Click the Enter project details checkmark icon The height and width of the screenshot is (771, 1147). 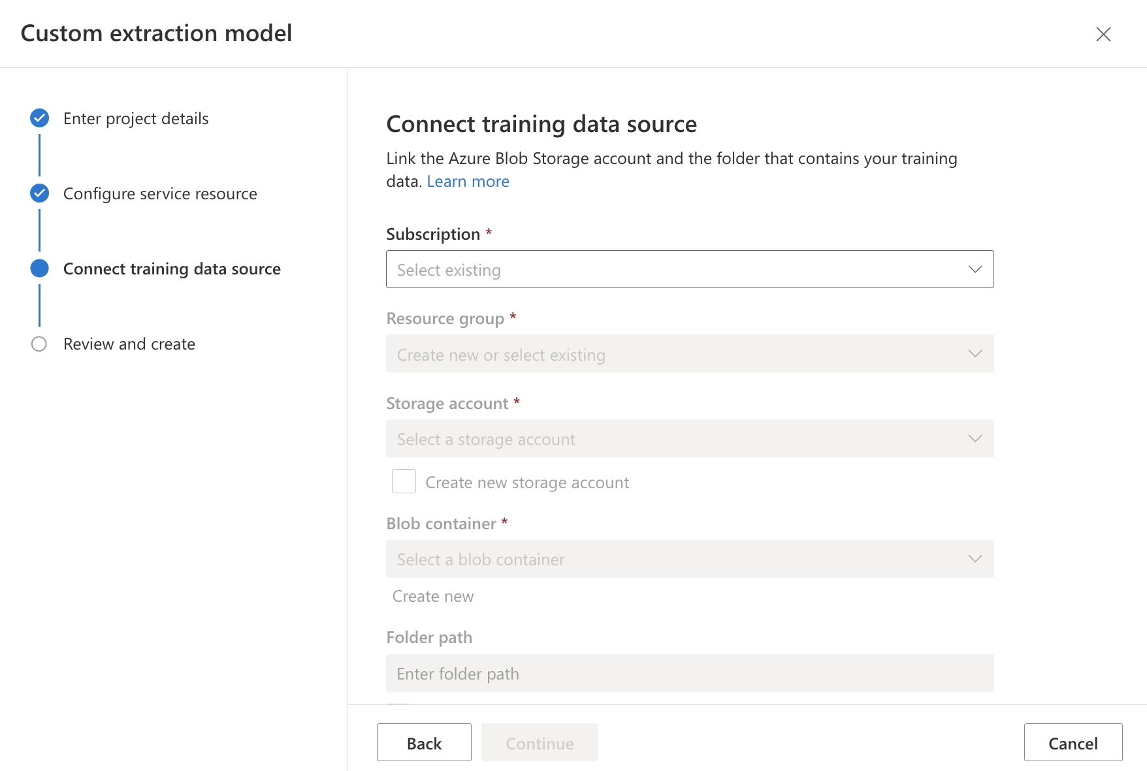[x=39, y=118]
